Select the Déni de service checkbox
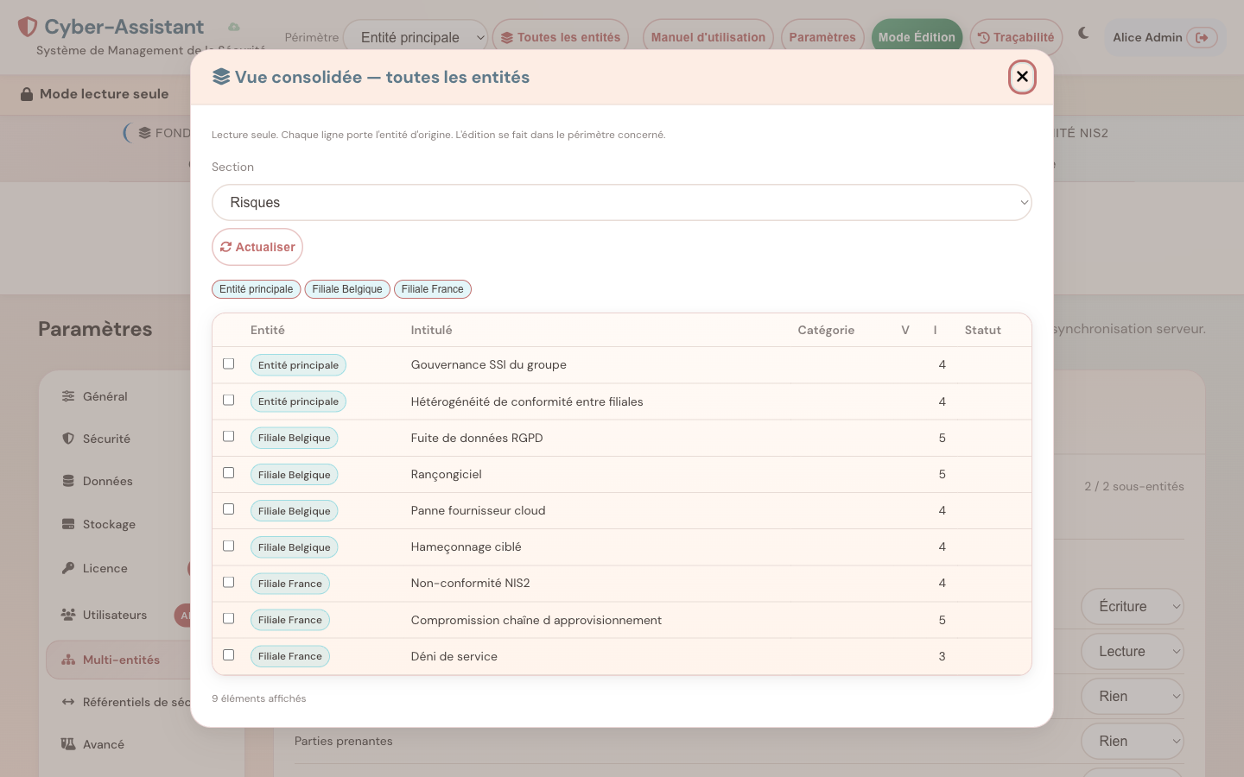Screen dimensions: 1244x777 (x=228, y=654)
